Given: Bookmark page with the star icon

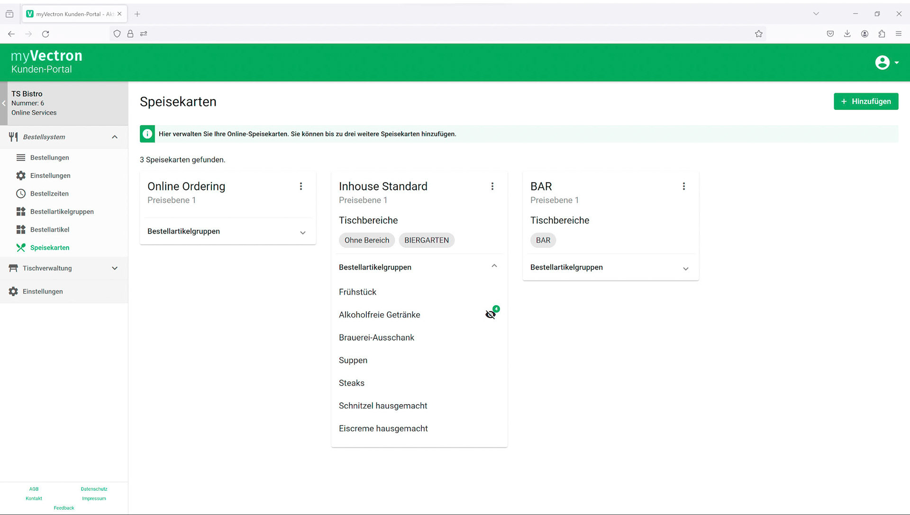Looking at the screenshot, I should pyautogui.click(x=758, y=34).
